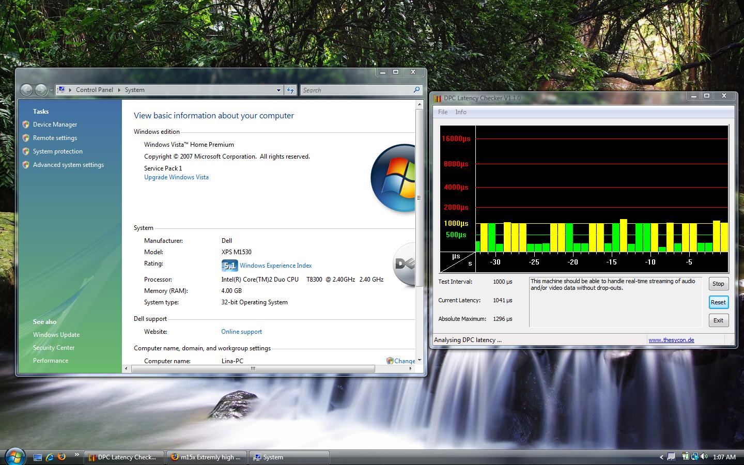
Task: Show hidden tray icons arrow
Action: click(661, 457)
